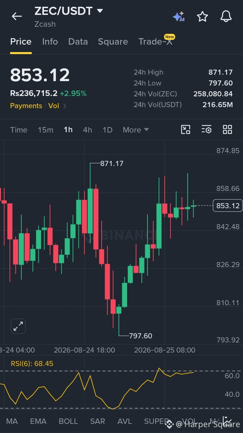This screenshot has width=243, height=433.
Task: Expand chart to fullscreen with the arrows icon
Action: click(x=18, y=326)
